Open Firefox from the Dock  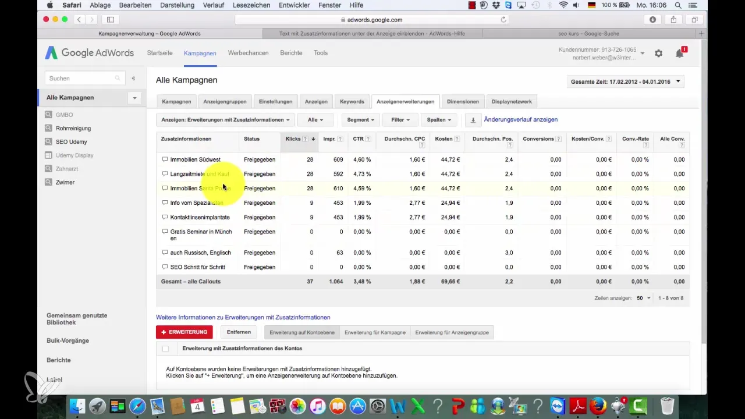(x=598, y=406)
